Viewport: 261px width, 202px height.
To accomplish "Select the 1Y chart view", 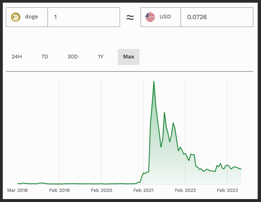I will 101,57.
